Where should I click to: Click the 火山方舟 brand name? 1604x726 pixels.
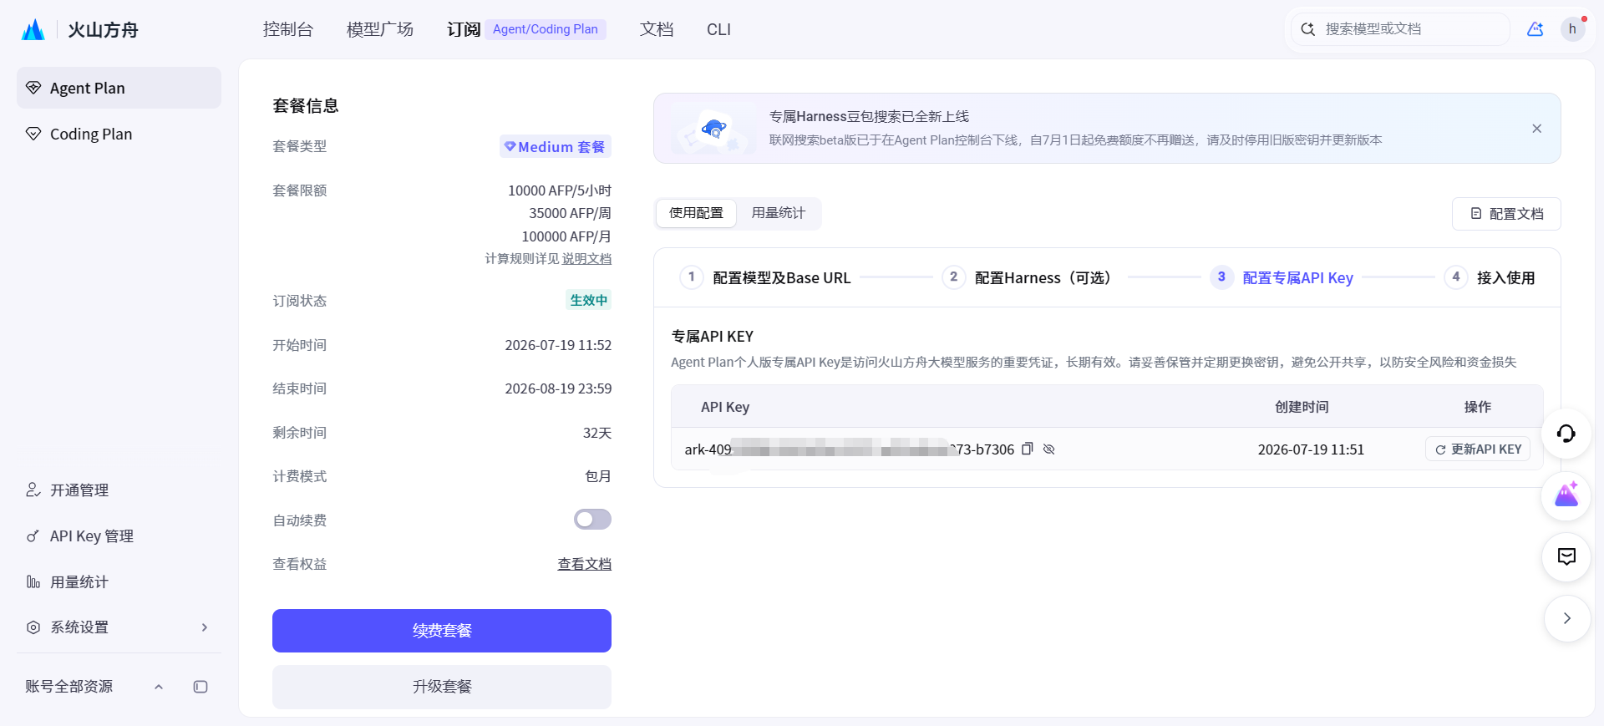pyautogui.click(x=103, y=30)
